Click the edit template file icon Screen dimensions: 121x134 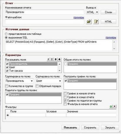coord(96,22)
